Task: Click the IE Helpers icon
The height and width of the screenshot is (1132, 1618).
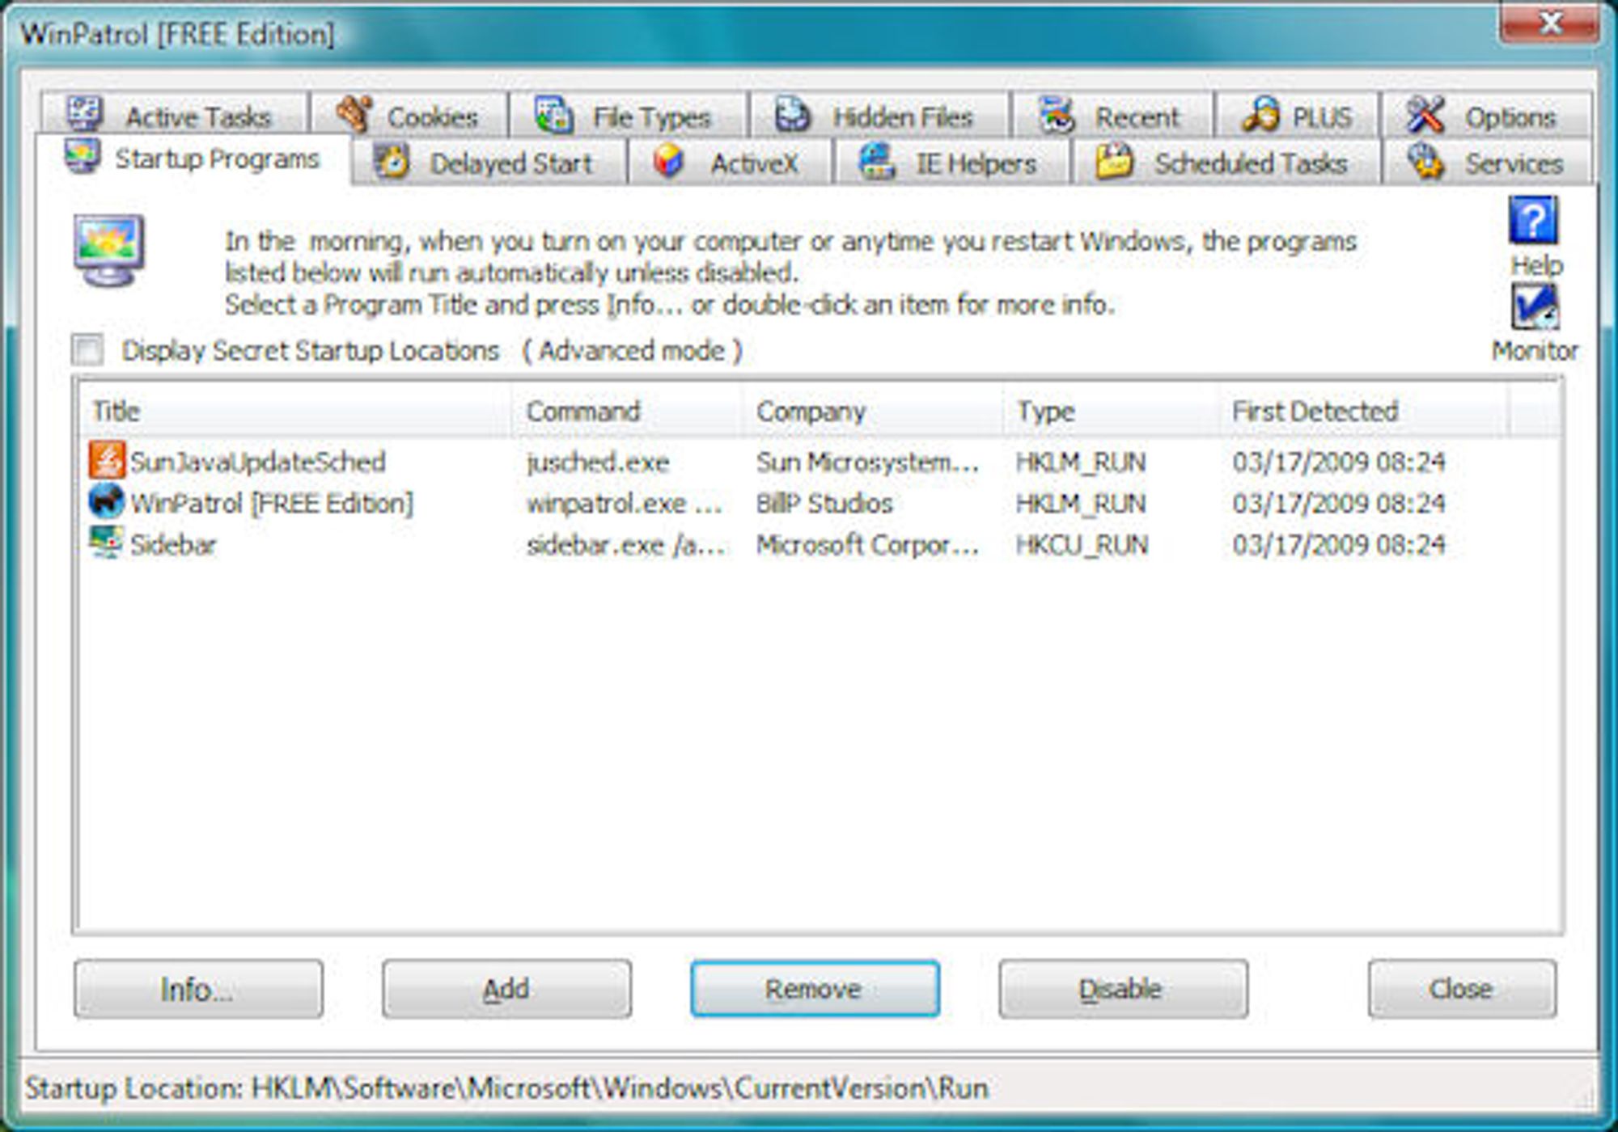Action: click(877, 161)
